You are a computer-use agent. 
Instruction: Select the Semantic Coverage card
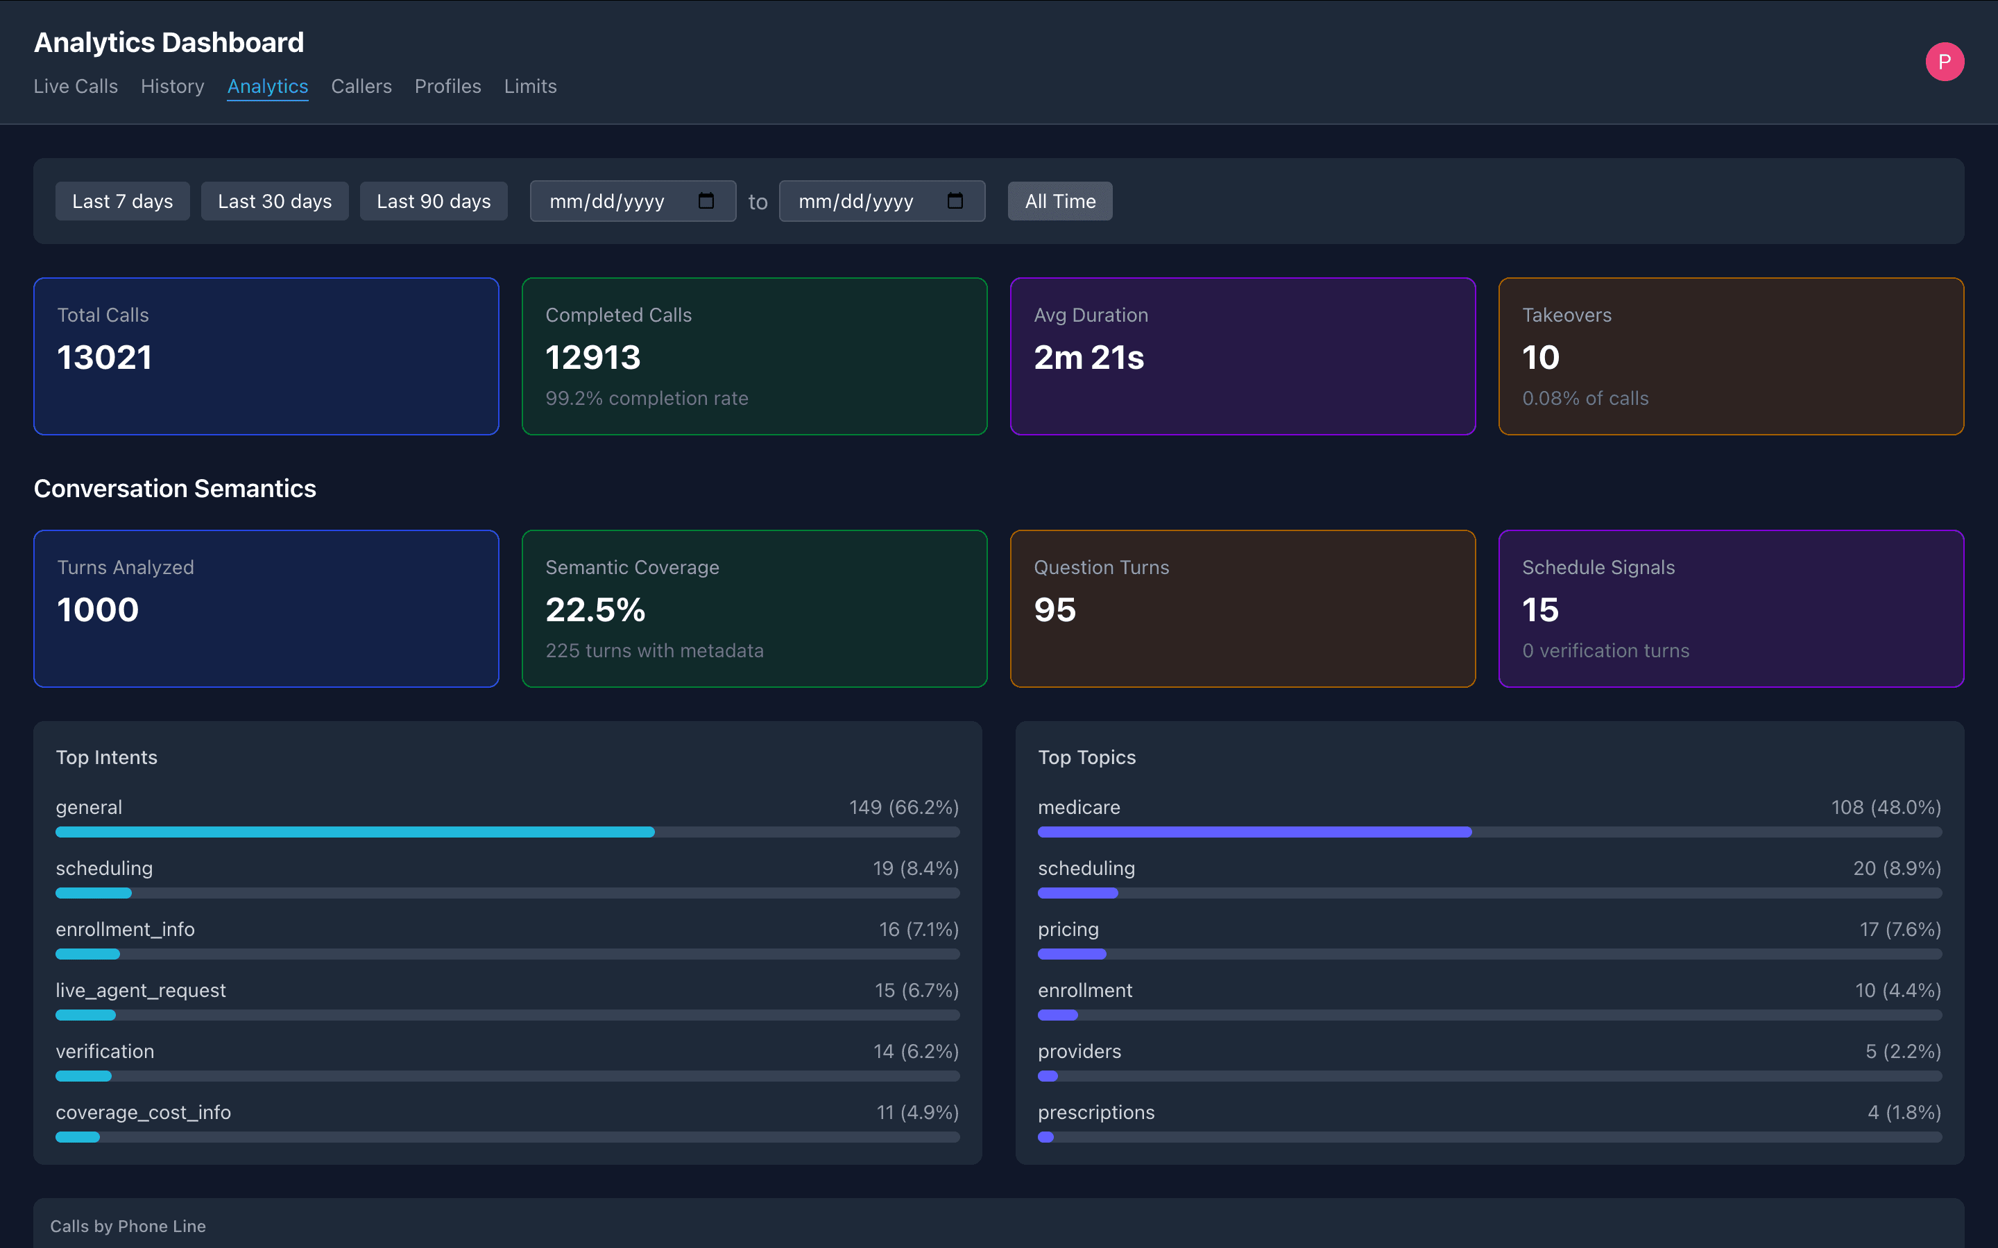pos(754,608)
